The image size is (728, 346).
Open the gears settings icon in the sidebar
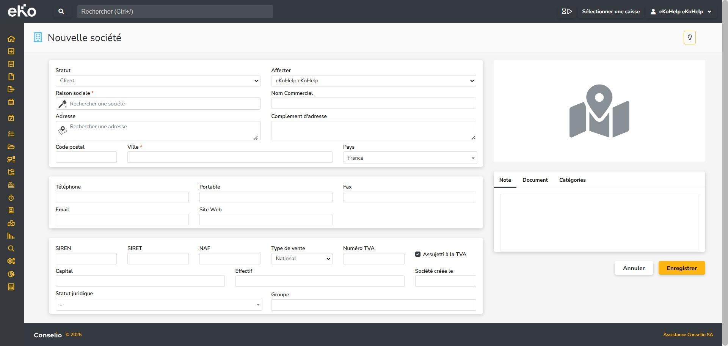(x=11, y=261)
